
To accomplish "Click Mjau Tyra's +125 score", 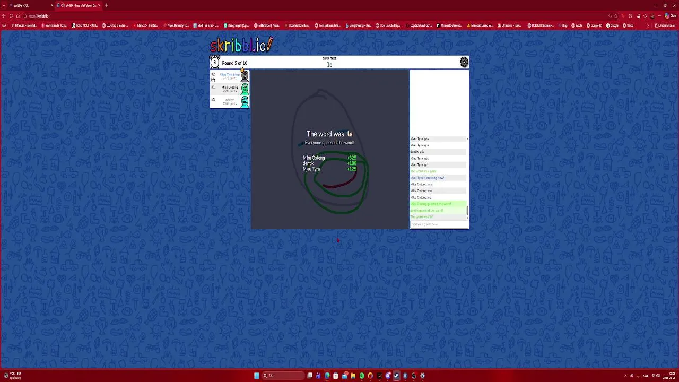I will coord(352,169).
